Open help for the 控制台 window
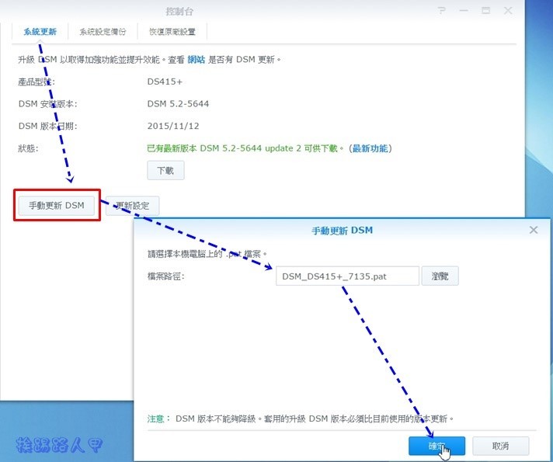Image resolution: width=553 pixels, height=462 pixels. [442, 11]
